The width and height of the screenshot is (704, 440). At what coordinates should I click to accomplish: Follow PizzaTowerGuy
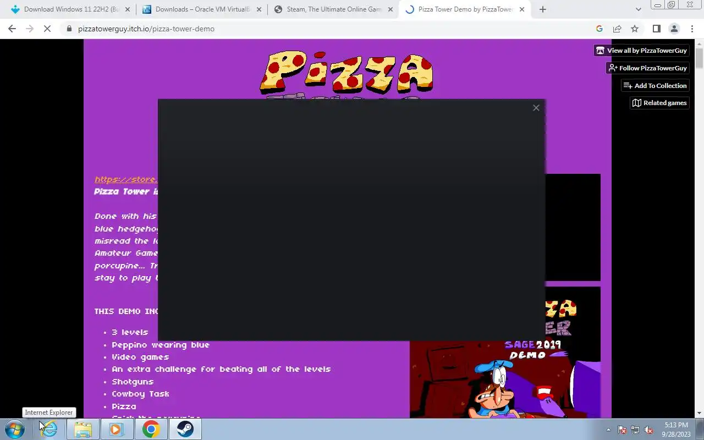click(x=647, y=68)
